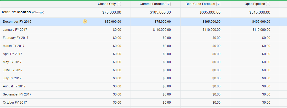Click the Commit Forecast column header
Screen dimensions: 287x108
153,4
